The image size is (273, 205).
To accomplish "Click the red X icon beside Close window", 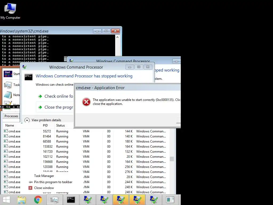I will pyautogui.click(x=30, y=188).
